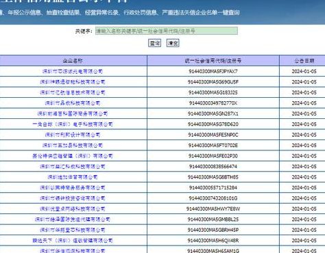
Task: Select credit code 91440300MA5G78D620
Action: tap(213, 124)
